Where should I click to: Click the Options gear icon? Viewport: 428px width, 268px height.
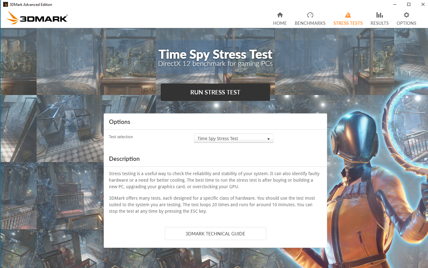point(406,15)
